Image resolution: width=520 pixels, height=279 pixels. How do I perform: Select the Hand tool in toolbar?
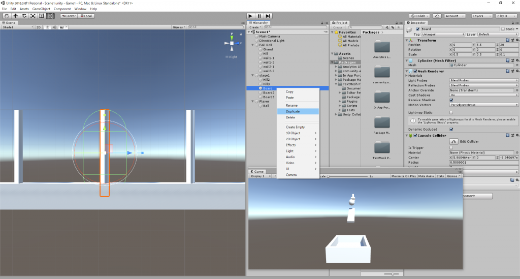(x=7, y=16)
